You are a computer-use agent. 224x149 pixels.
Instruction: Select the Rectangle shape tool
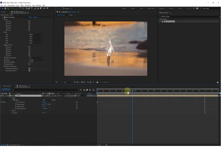(x=26, y=8)
